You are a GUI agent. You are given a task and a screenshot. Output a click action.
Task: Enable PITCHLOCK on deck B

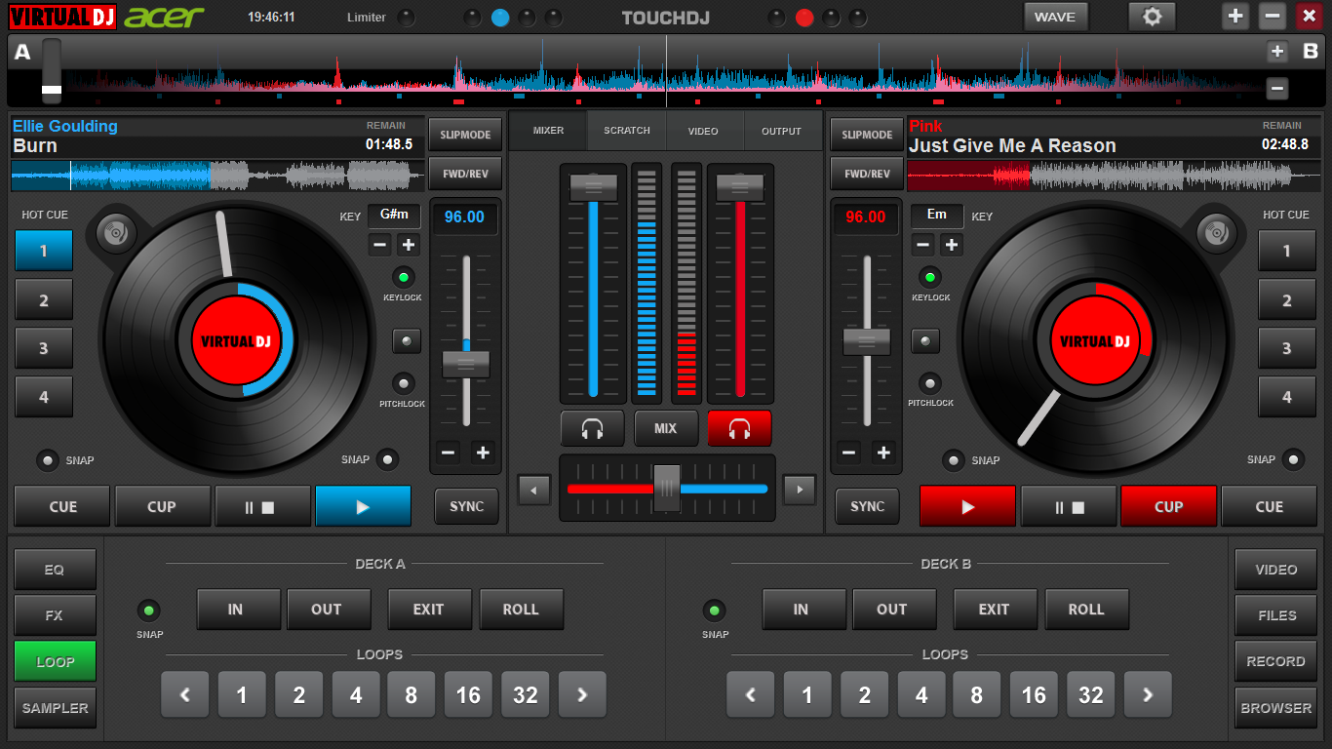[x=930, y=383]
